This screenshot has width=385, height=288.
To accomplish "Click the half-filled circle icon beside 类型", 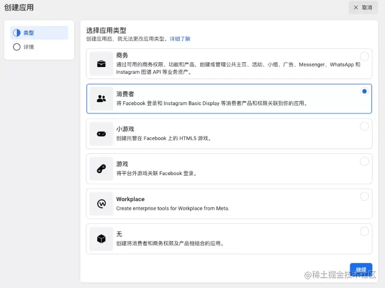I will click(x=17, y=33).
